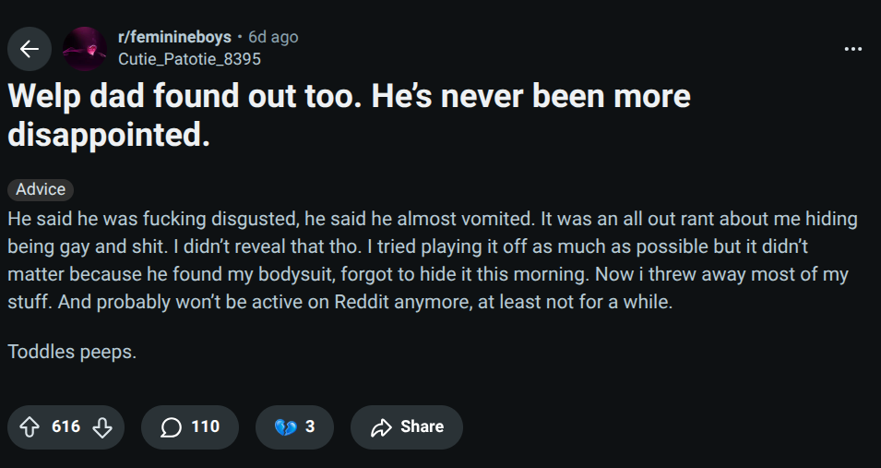Upvote this post
The image size is (881, 468).
tap(29, 427)
